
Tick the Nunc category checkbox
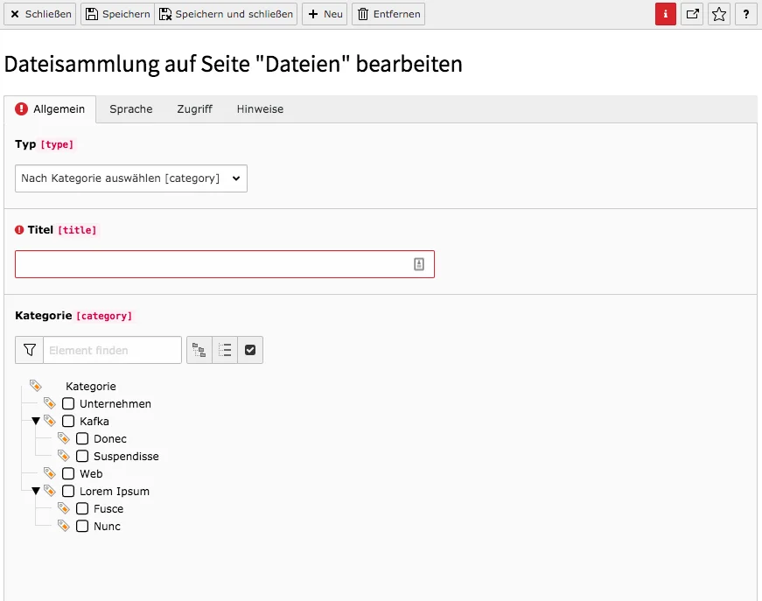click(82, 526)
